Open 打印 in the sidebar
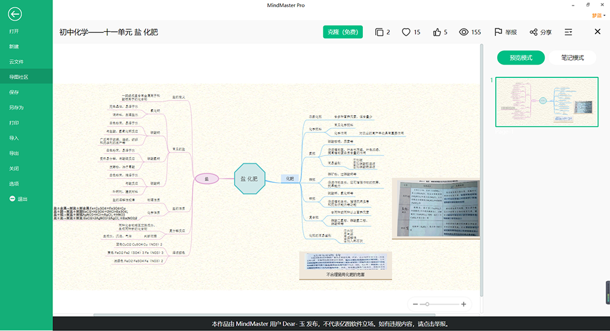Viewport: 610px width, 331px height. click(14, 123)
